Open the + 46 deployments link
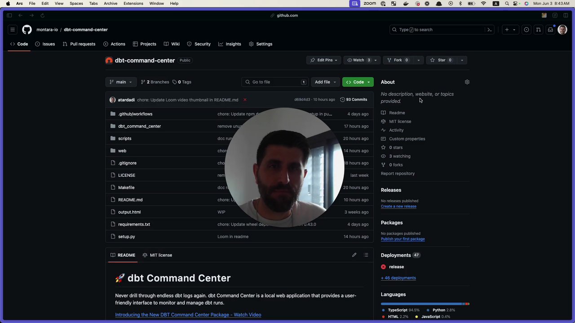Image resolution: width=575 pixels, height=323 pixels. [x=398, y=278]
